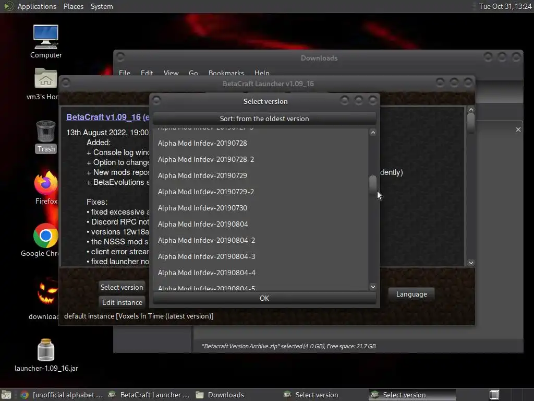Click the workspace switcher icon in bottom panel
The width and height of the screenshot is (534, 401).
(x=494, y=395)
